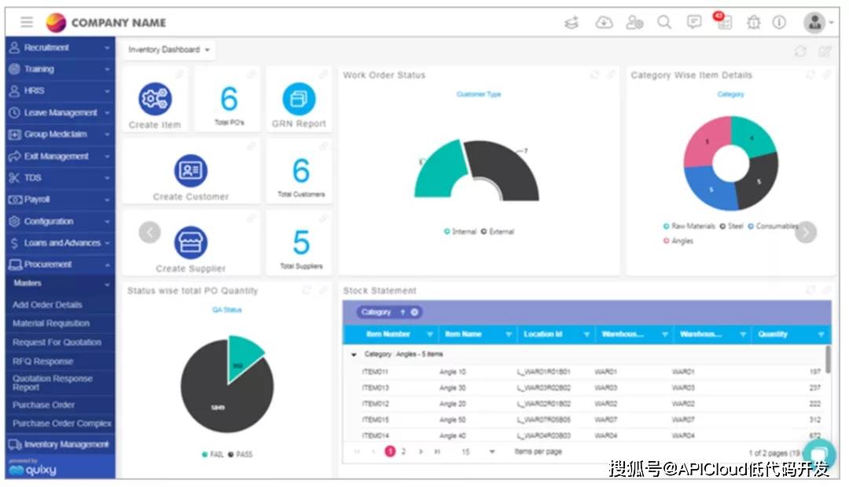Toggle Raw Materials legend item
This screenshot has height=487, width=849.
pos(689,226)
